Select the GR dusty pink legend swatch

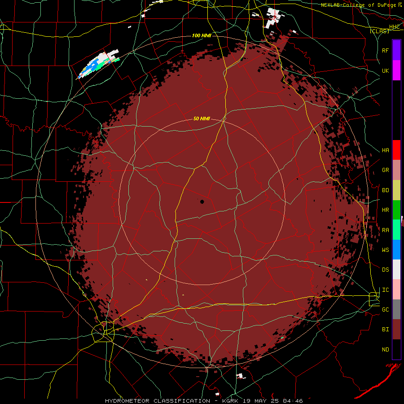pos(396,170)
